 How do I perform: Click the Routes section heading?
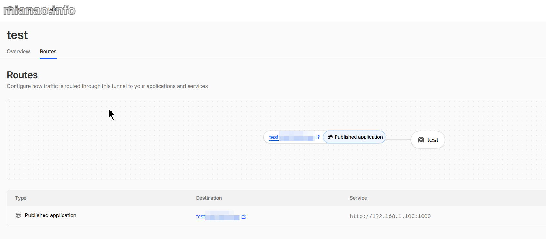click(22, 75)
